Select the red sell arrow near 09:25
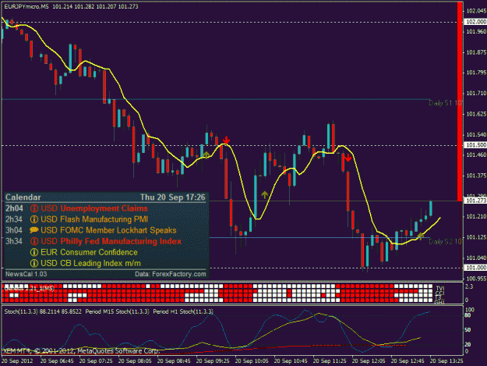Viewport: 487px width, 366px height. 227,140
